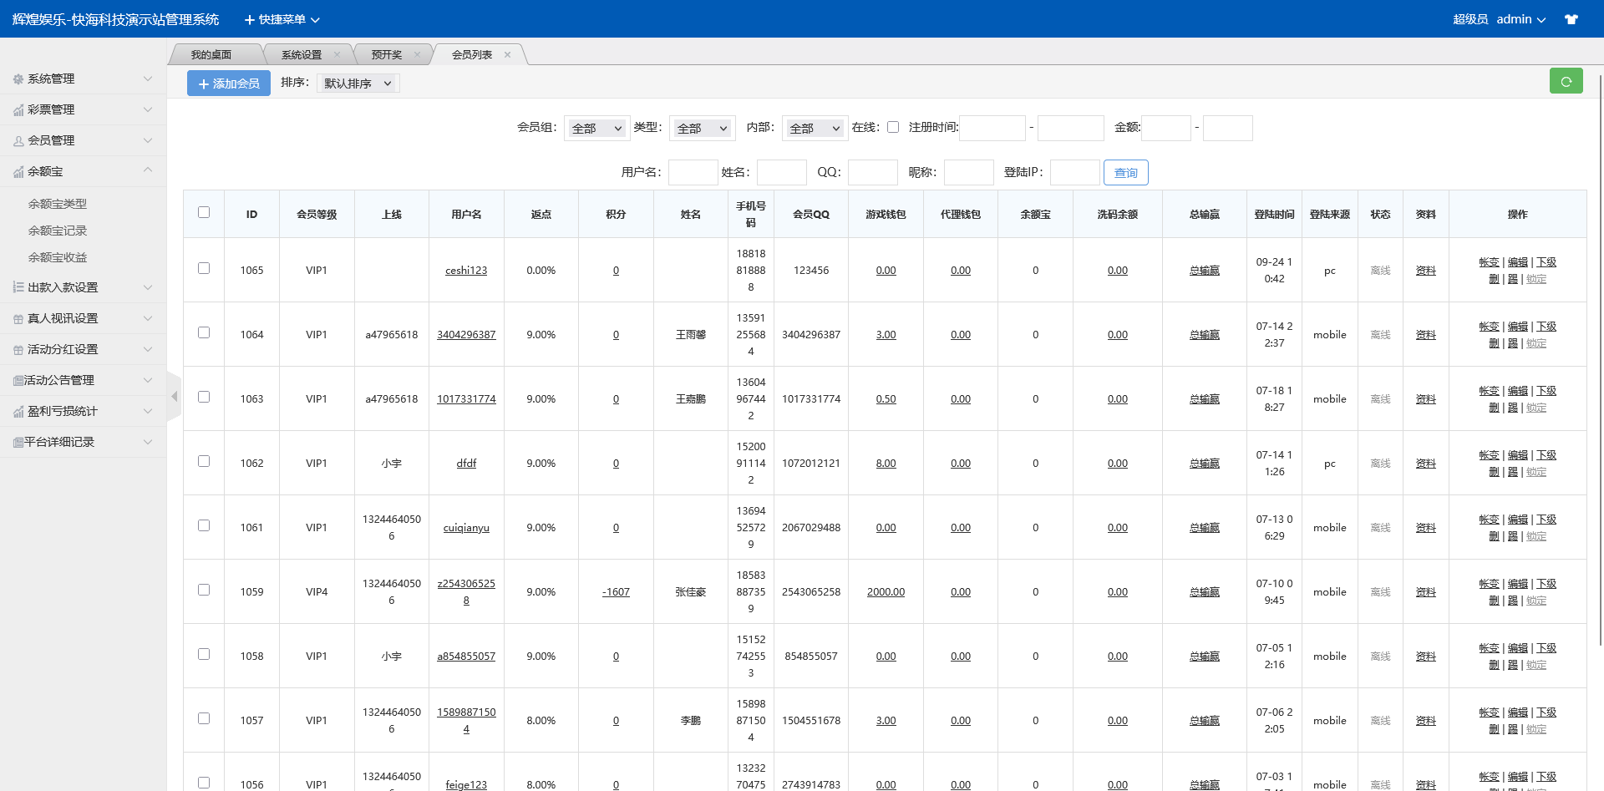Screen dimensions: 1604x791
Task: Click the 添加会员 button
Action: 229,84
